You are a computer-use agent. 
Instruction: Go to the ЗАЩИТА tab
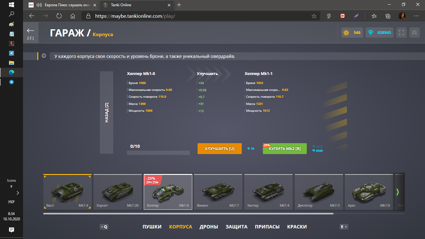(236, 227)
